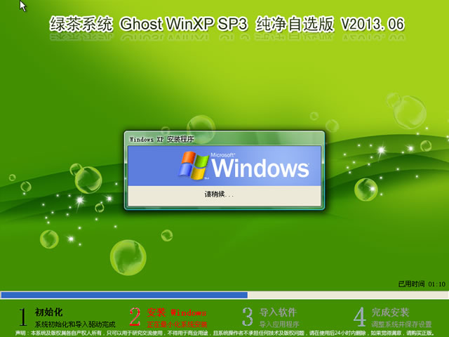The height and width of the screenshot is (337, 449).
Task: Click the '系统初始化和导入驱动完成' subtitle
Action: 75,324
